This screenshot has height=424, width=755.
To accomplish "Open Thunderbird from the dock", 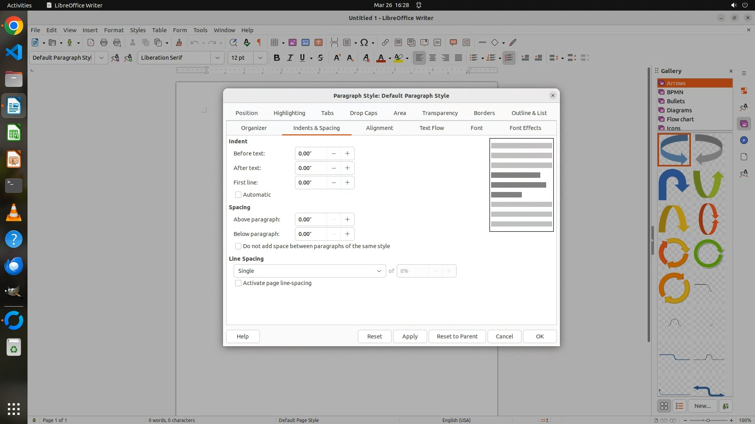I will pyautogui.click(x=14, y=266).
